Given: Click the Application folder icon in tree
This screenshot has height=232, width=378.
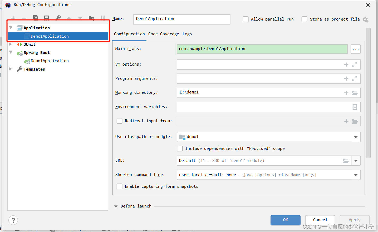Looking at the screenshot, I should (x=19, y=28).
